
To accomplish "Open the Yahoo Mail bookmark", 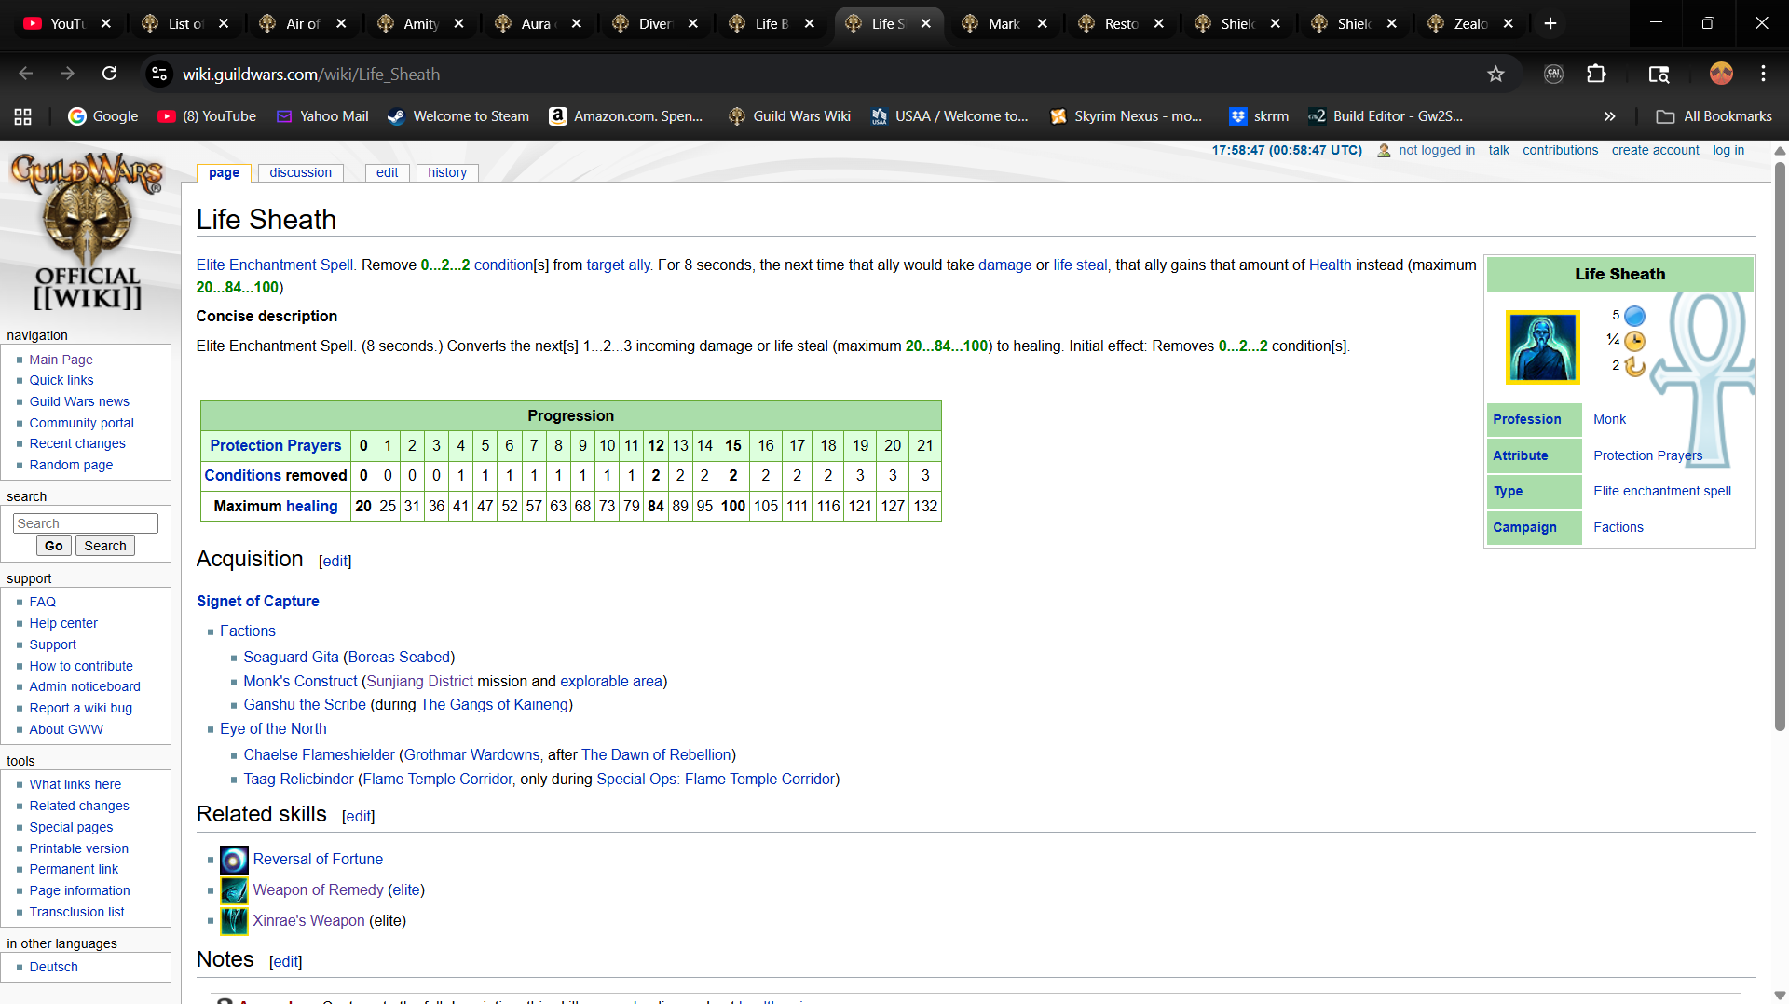I will pyautogui.click(x=322, y=116).
